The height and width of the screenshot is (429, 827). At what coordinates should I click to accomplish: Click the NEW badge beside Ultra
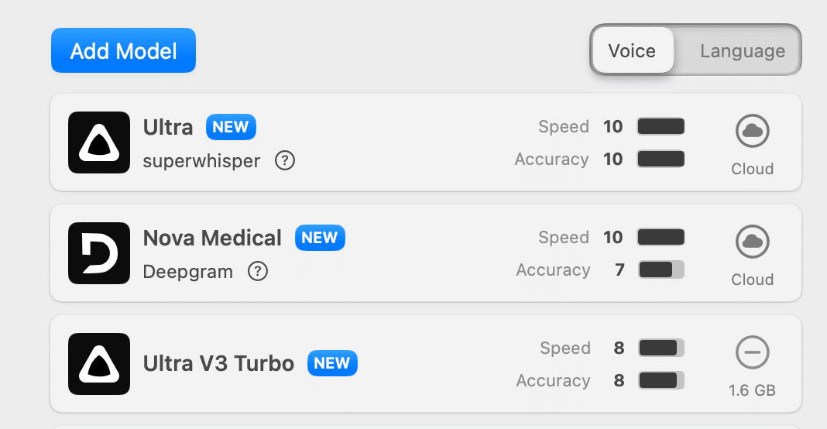coord(231,127)
